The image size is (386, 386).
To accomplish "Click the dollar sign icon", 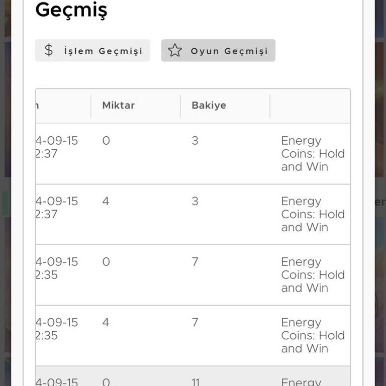I will tap(49, 50).
